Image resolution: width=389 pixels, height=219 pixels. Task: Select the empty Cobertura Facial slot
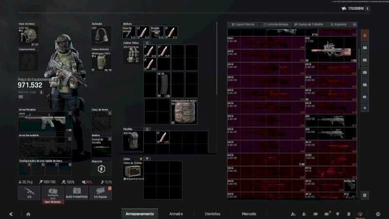[28, 61]
